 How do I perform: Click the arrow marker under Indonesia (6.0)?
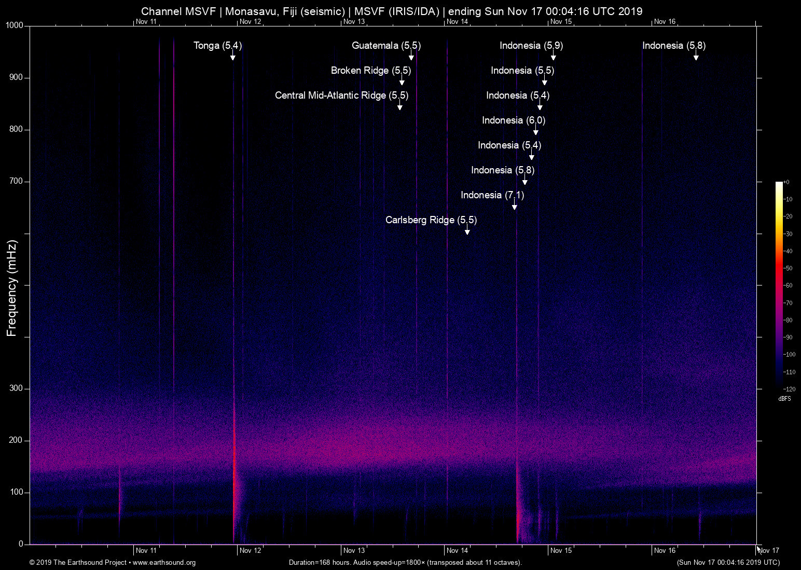coord(536,131)
